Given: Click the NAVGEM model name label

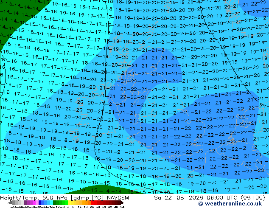Looking at the screenshot, I should coord(118,198).
